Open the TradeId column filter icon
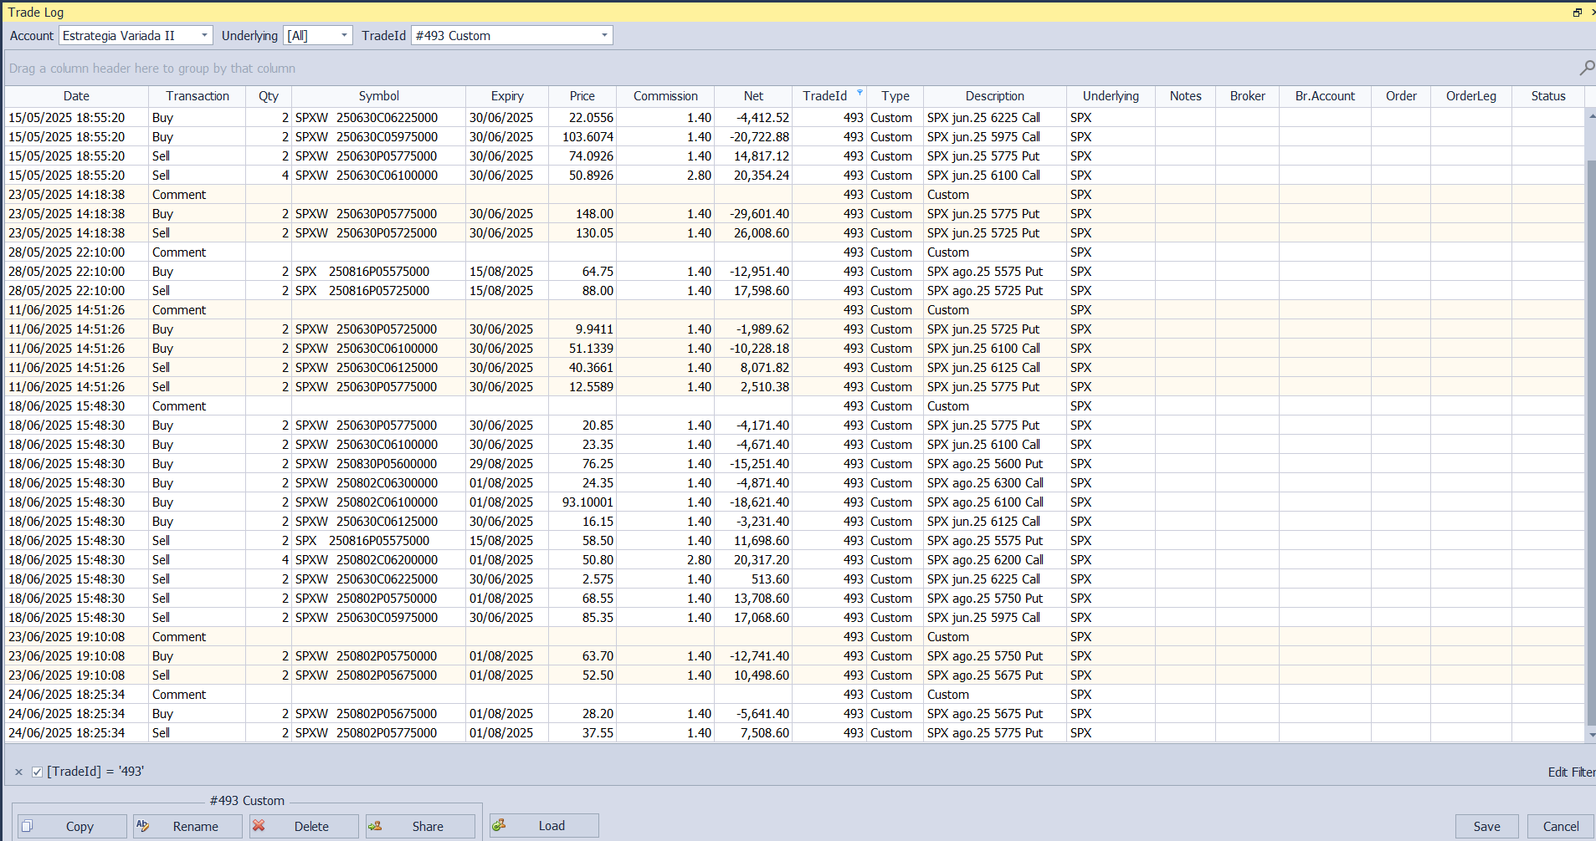 point(860,93)
